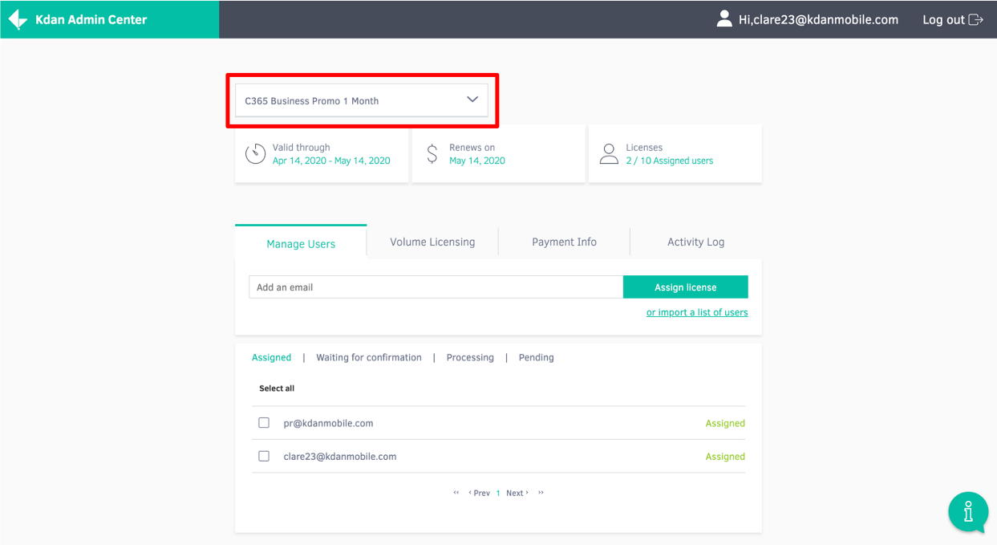
Task: Show the Processing users filter
Action: (x=470, y=357)
